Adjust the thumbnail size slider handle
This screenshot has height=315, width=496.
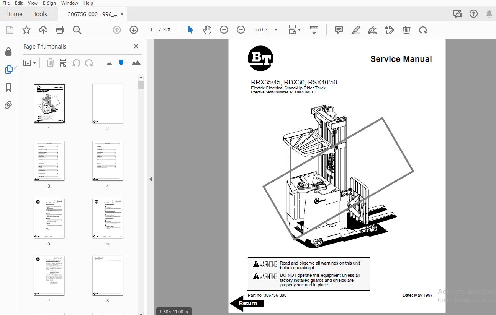point(122,62)
